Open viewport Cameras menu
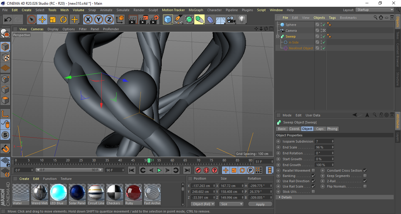Screen dimensions: 401x214 [x=37, y=29]
